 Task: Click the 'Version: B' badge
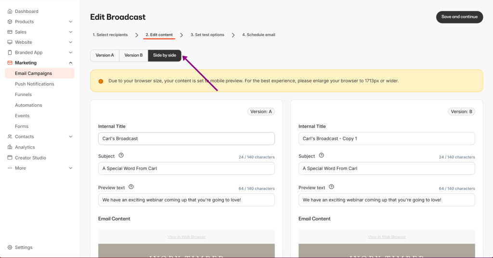point(461,111)
